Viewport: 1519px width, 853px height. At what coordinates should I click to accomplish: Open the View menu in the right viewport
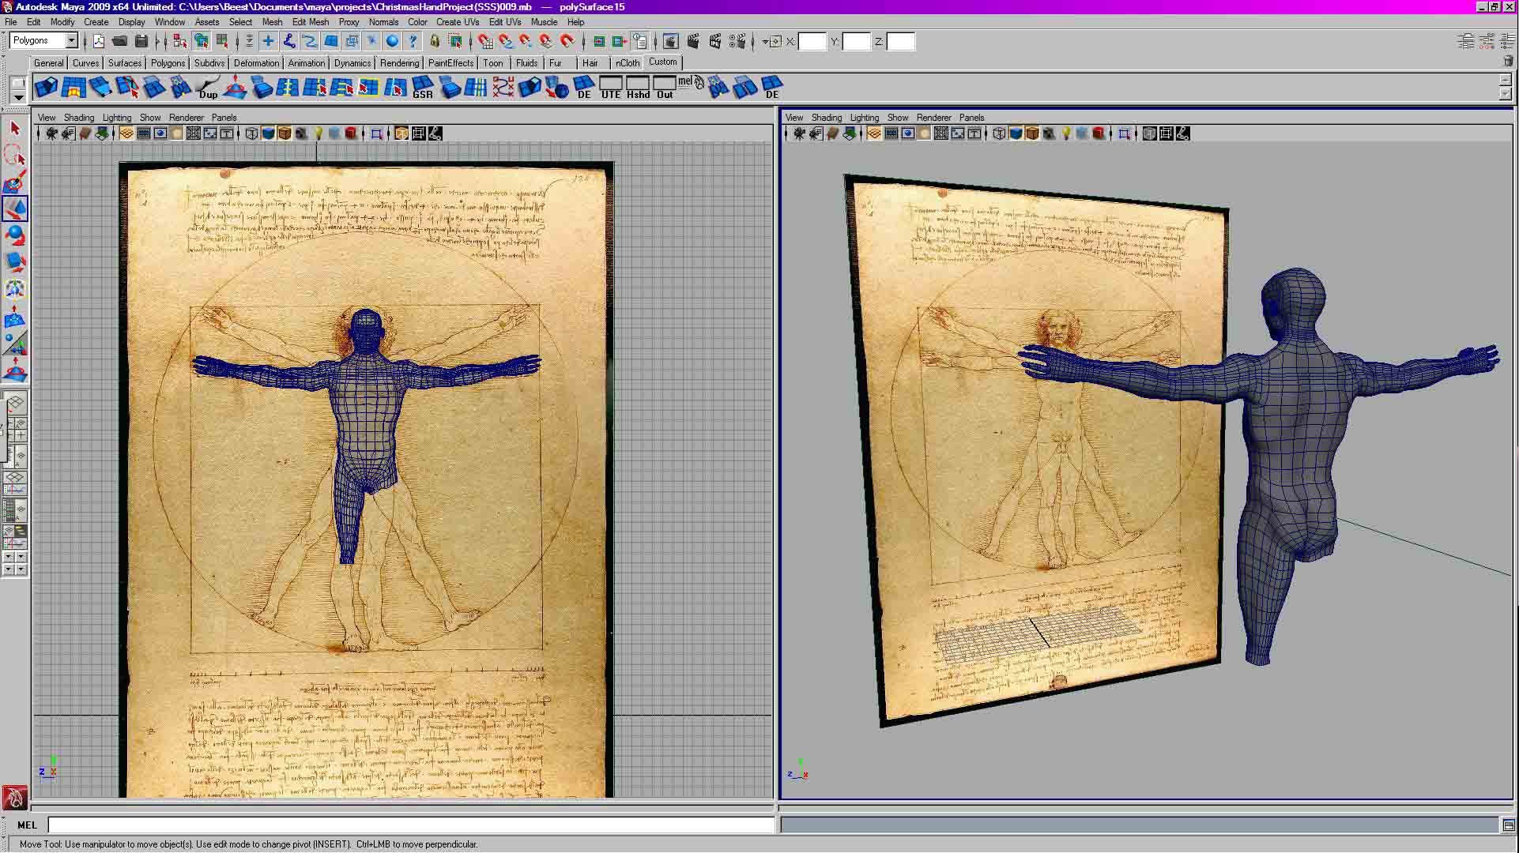click(x=794, y=118)
